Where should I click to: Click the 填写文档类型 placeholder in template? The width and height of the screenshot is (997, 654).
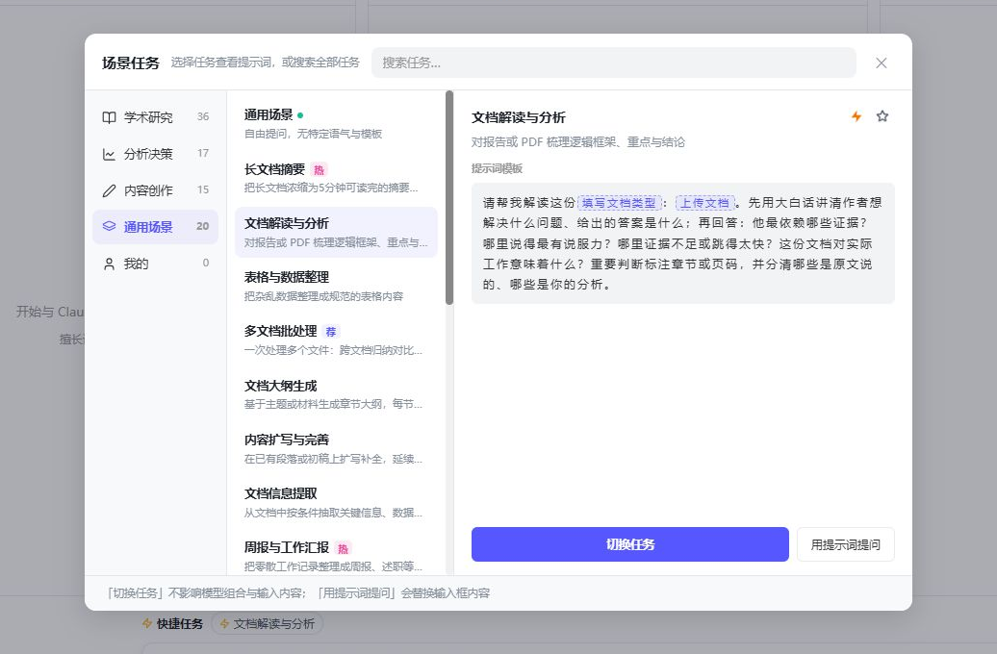pos(619,203)
